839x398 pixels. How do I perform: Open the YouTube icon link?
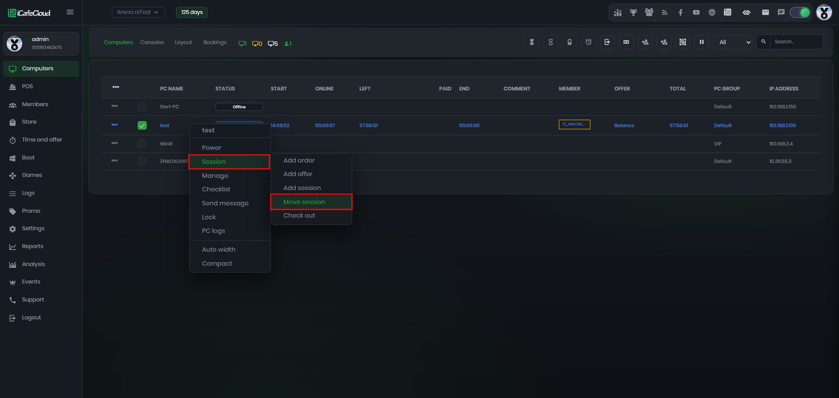696,13
